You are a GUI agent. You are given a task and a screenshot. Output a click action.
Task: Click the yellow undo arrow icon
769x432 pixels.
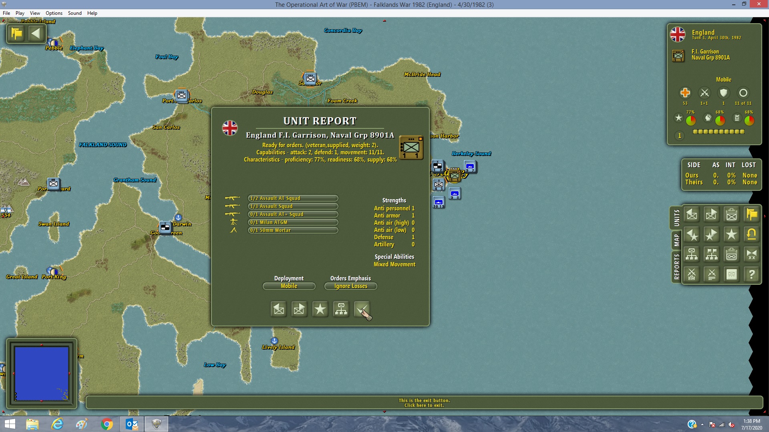coord(752,235)
